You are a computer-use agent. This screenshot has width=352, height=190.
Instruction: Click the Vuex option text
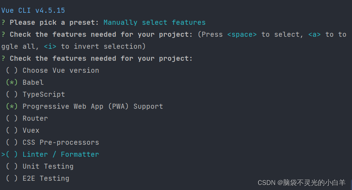tap(31, 130)
